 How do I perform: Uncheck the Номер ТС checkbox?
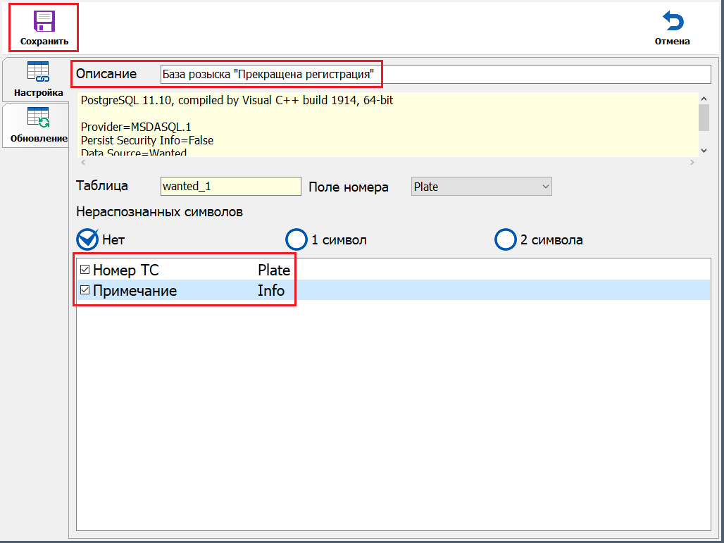click(85, 270)
